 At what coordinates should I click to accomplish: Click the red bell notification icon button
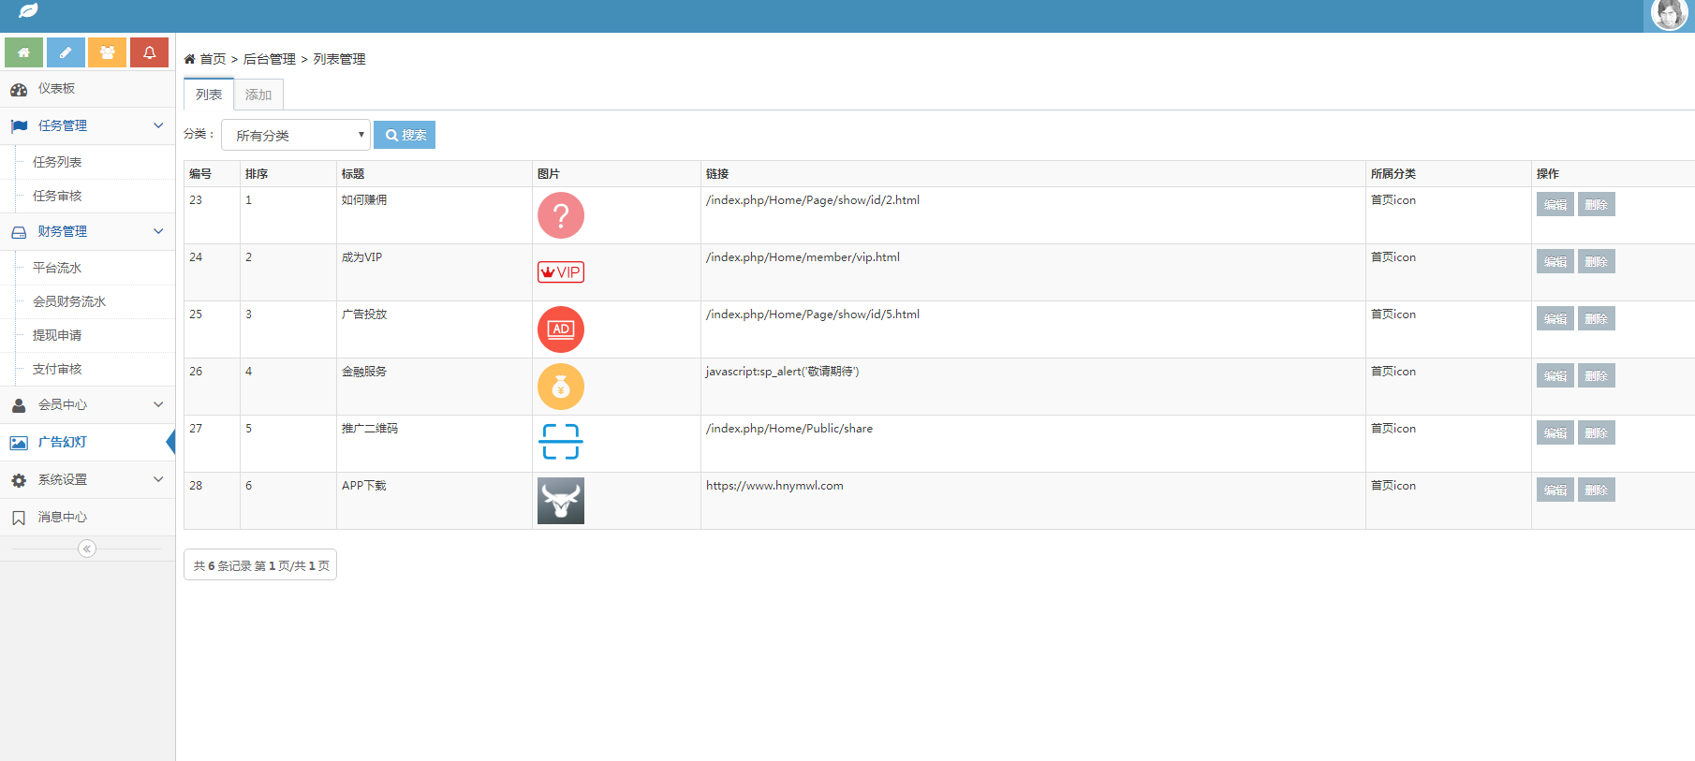[x=149, y=52]
